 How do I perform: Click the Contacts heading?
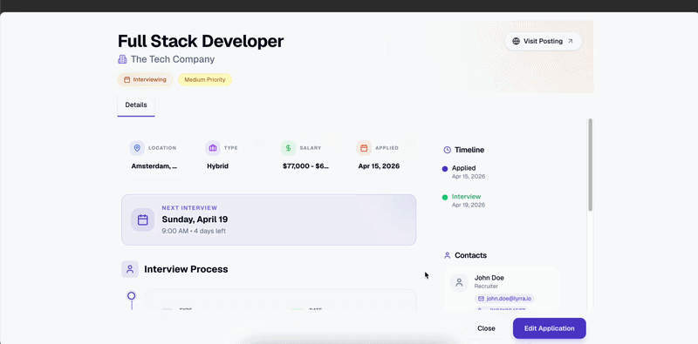point(470,255)
